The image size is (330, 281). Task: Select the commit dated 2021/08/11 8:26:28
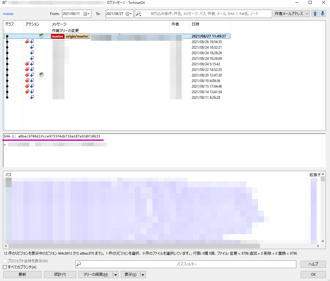click(x=117, y=98)
